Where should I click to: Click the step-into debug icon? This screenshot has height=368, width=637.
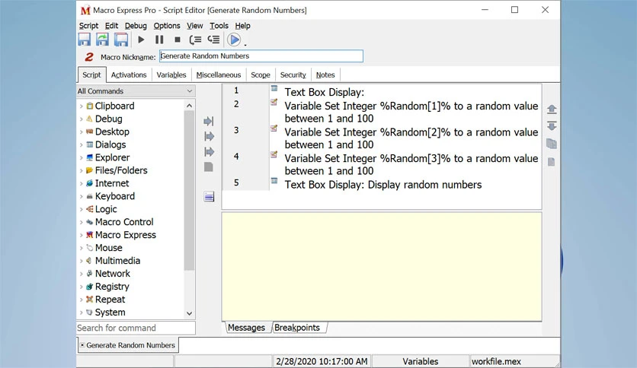coord(195,40)
